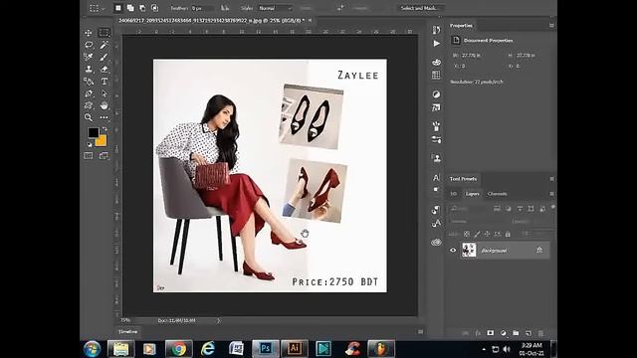This screenshot has width=637, height=358.
Task: Click the orange background color swatch
Action: coord(102,141)
